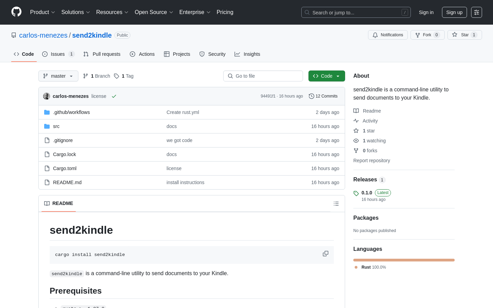
Task: Switch to the Projects tab
Action: click(x=177, y=54)
